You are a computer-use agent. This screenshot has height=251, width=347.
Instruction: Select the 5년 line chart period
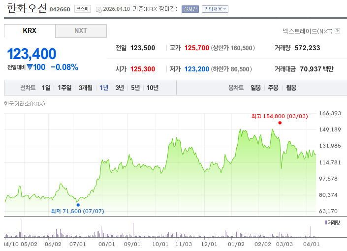click(x=135, y=88)
